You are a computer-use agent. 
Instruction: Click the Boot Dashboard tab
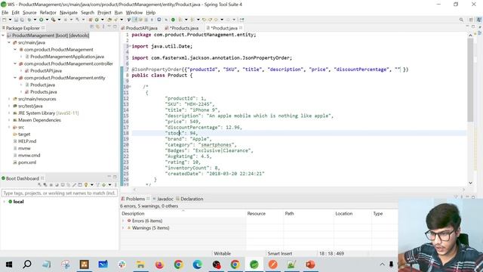[x=22, y=178]
